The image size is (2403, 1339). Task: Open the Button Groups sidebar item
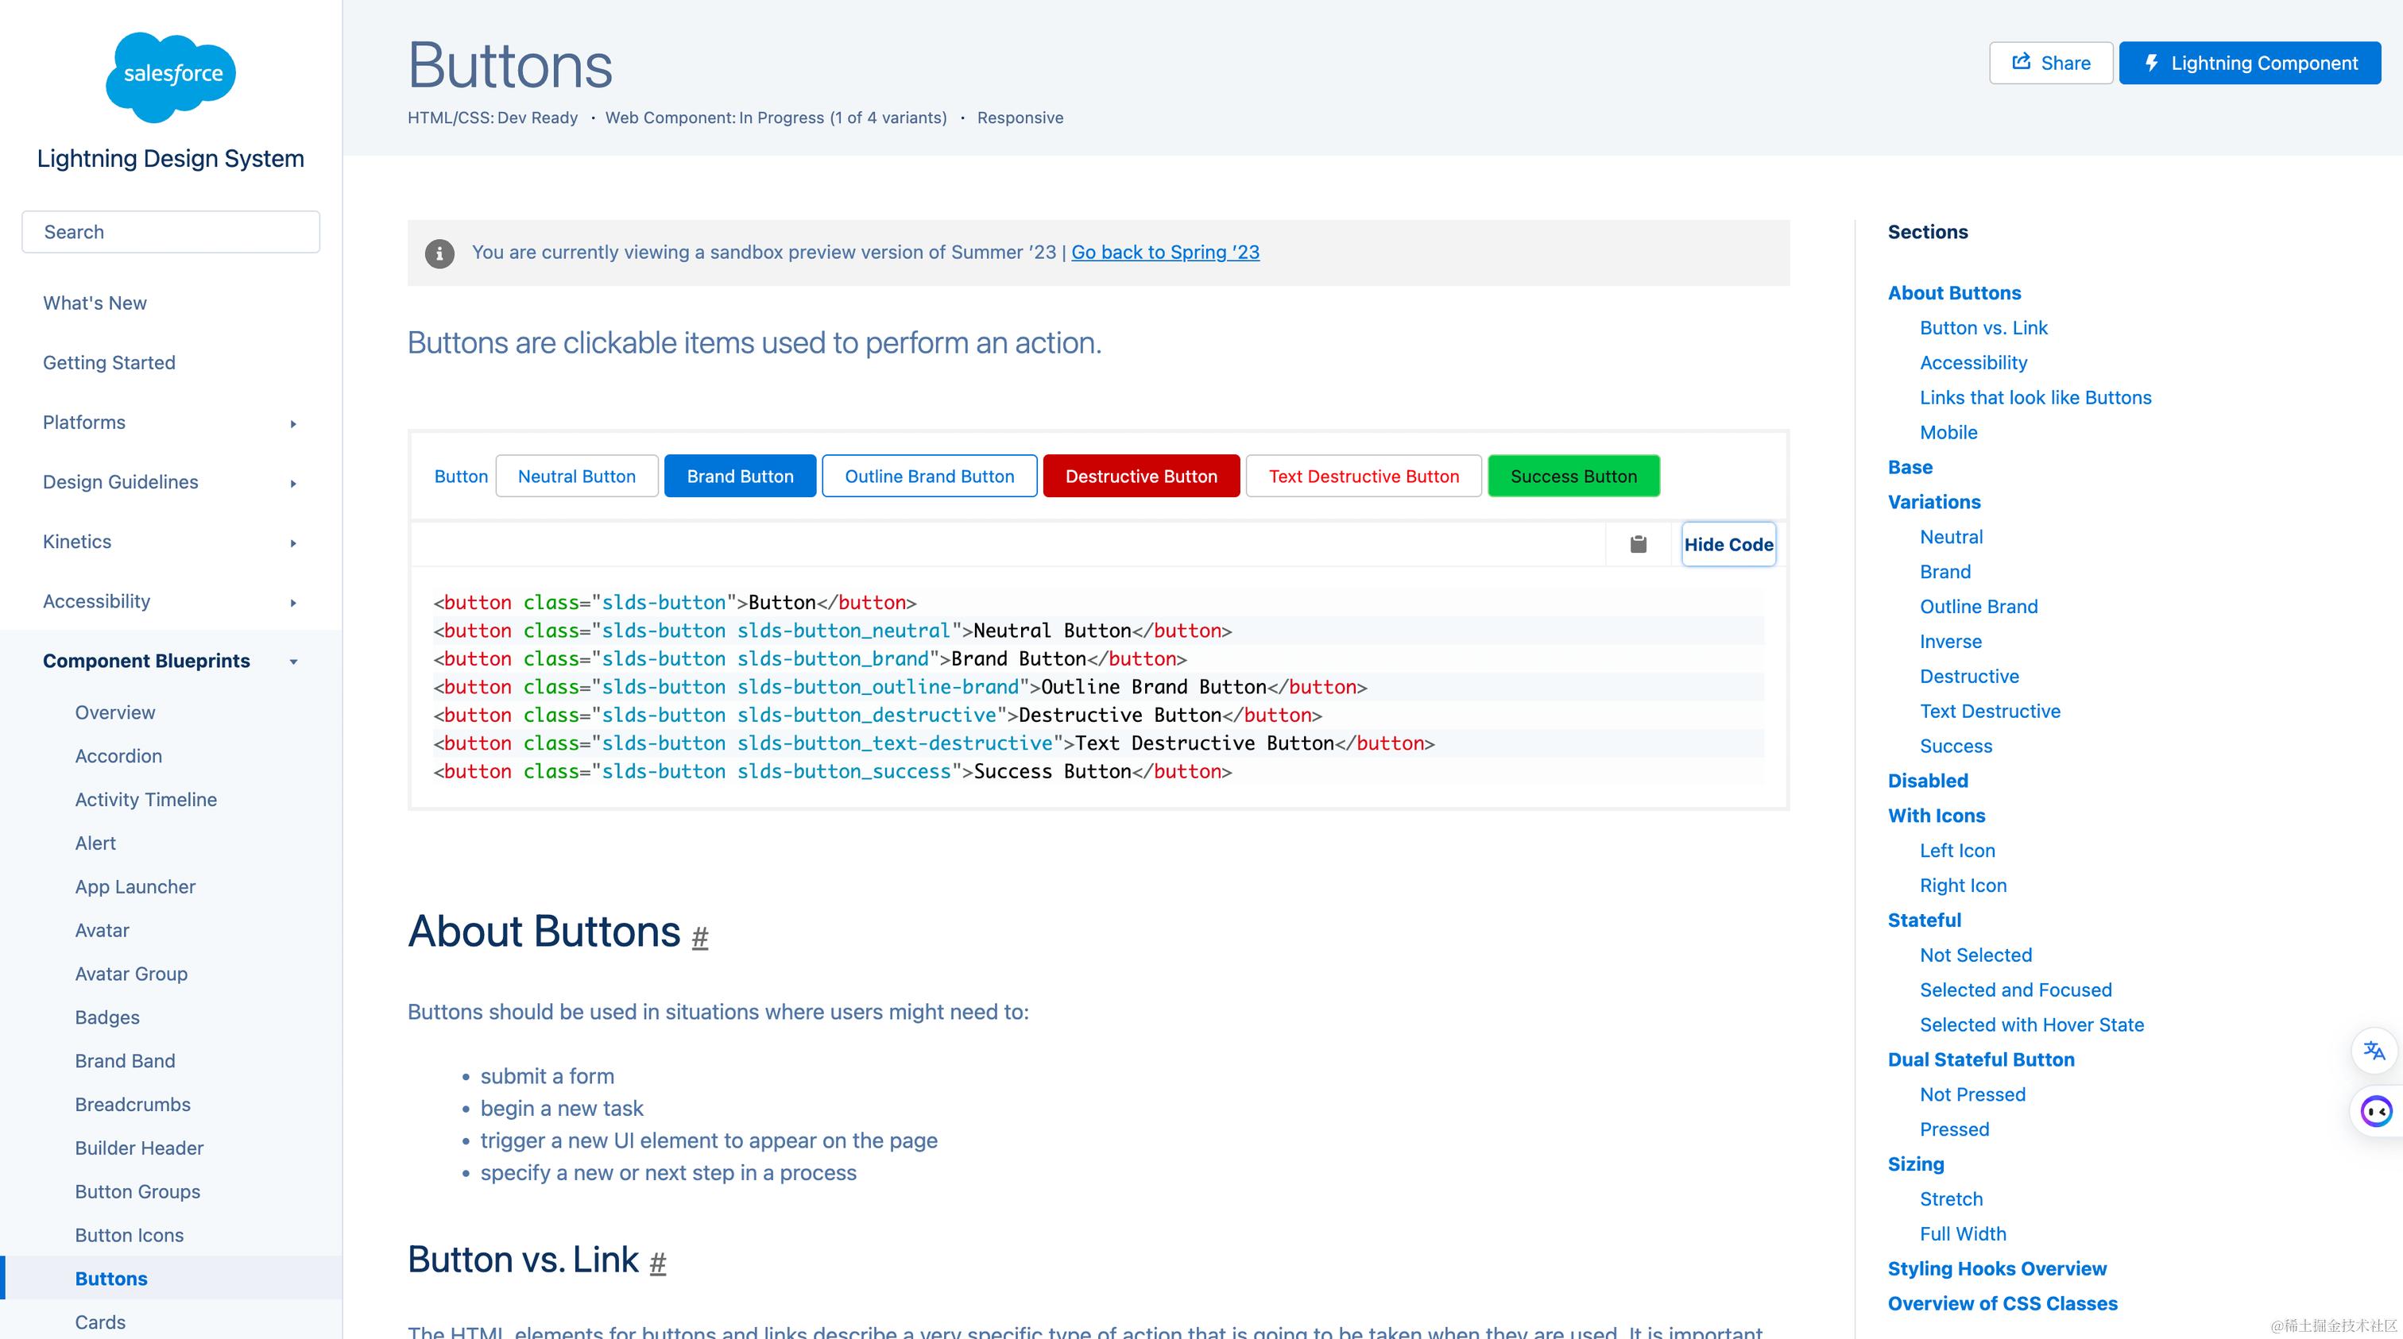(137, 1190)
